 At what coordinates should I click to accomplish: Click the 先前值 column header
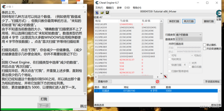pos(150,21)
